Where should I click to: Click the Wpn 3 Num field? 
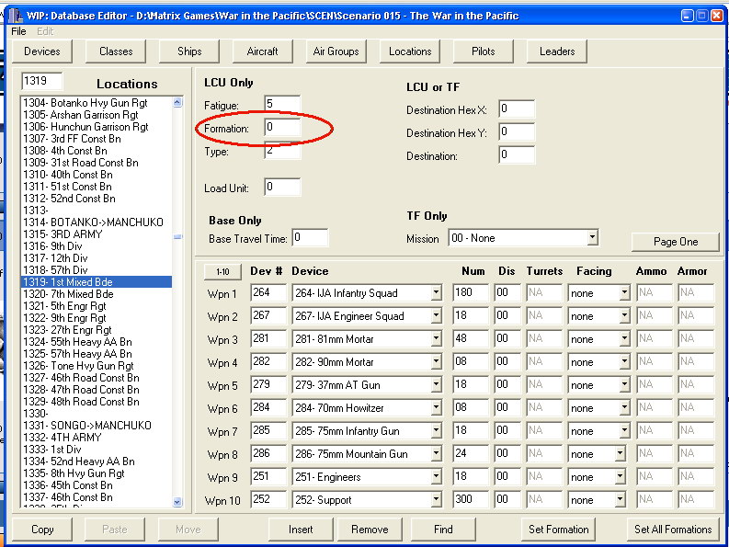pyautogui.click(x=470, y=339)
